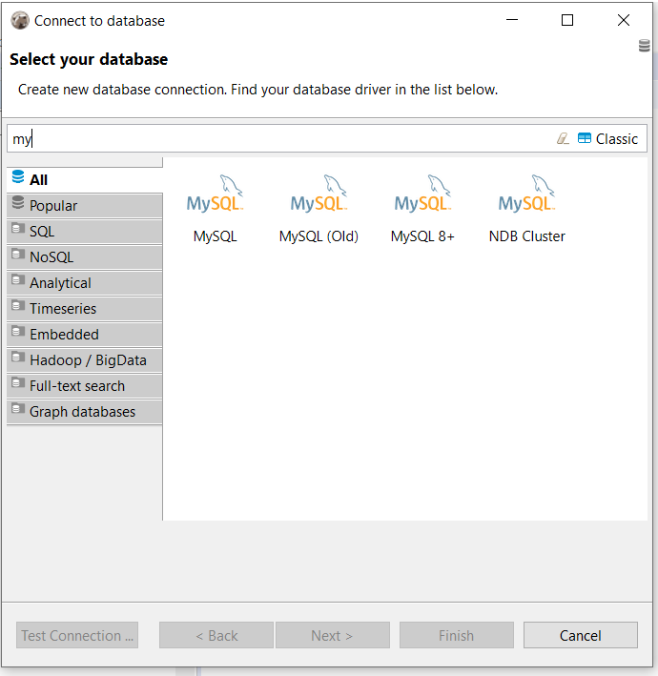This screenshot has height=676, width=658.
Task: Open the SQL category tab
Action: 85,232
